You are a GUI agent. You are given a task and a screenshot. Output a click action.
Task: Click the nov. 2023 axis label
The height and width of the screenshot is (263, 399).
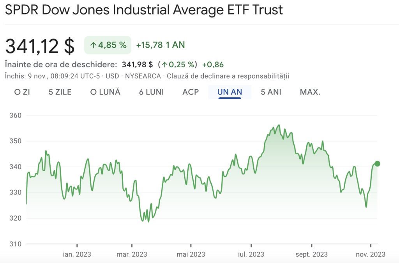tap(370, 254)
